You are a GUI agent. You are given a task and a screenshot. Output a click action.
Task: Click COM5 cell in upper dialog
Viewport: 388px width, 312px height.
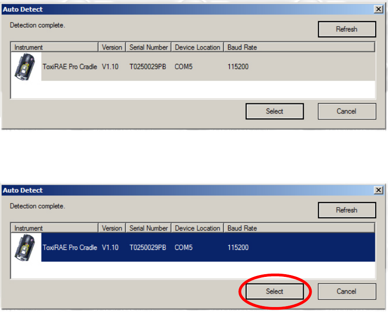(x=183, y=67)
